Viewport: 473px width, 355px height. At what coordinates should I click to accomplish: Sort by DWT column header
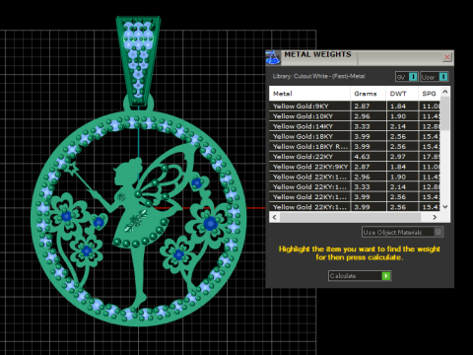coord(402,94)
